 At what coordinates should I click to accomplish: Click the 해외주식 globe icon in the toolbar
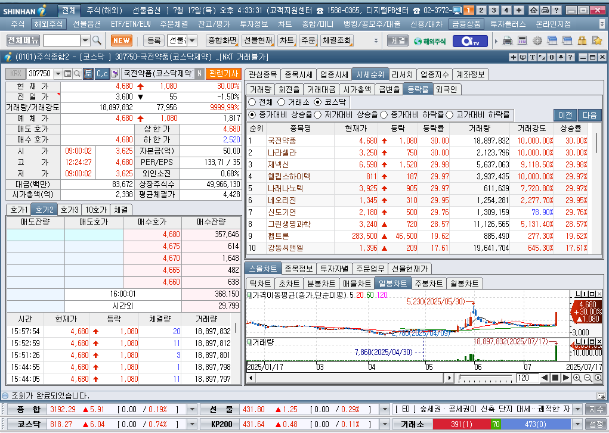(x=429, y=41)
